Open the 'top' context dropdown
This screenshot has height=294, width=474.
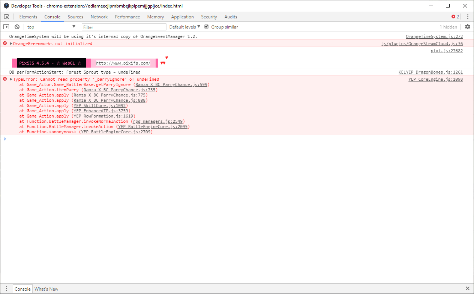click(51, 27)
